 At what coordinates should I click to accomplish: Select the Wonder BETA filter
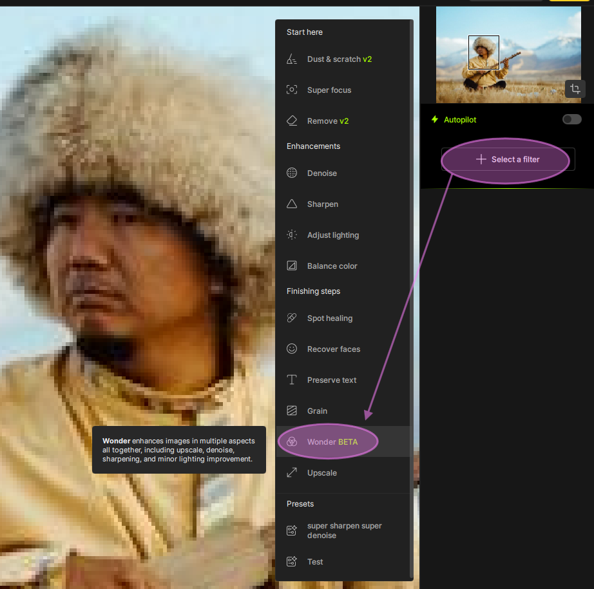click(x=327, y=441)
